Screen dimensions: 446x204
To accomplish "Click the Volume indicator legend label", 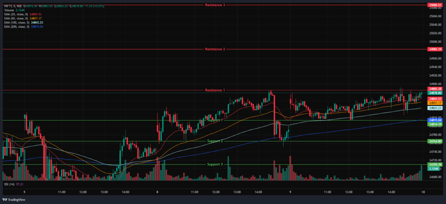I will click(9, 10).
